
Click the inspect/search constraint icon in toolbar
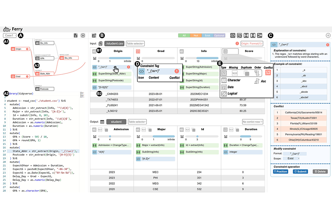239,35
